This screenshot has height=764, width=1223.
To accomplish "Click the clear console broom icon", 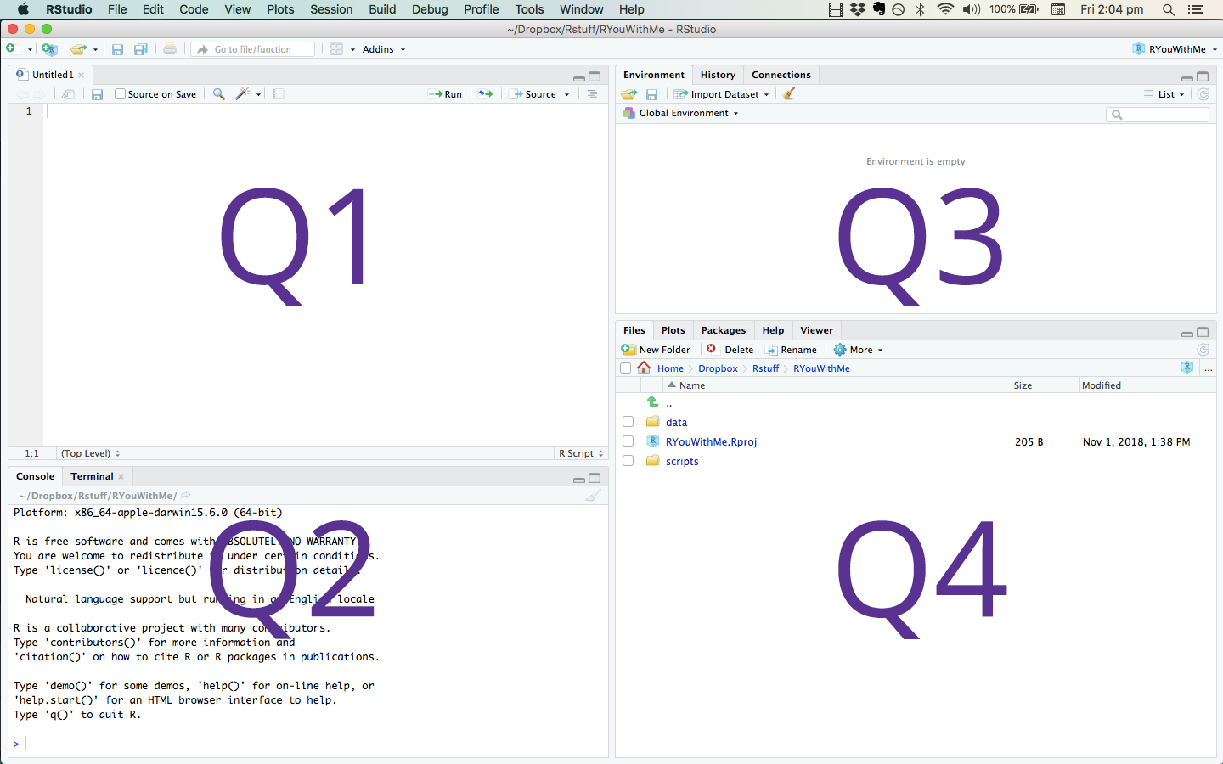I will click(593, 496).
